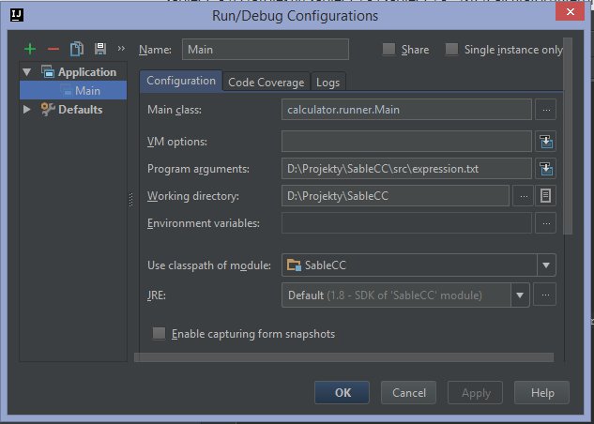Remove configuration with red minus icon
The image size is (594, 424).
tap(53, 49)
